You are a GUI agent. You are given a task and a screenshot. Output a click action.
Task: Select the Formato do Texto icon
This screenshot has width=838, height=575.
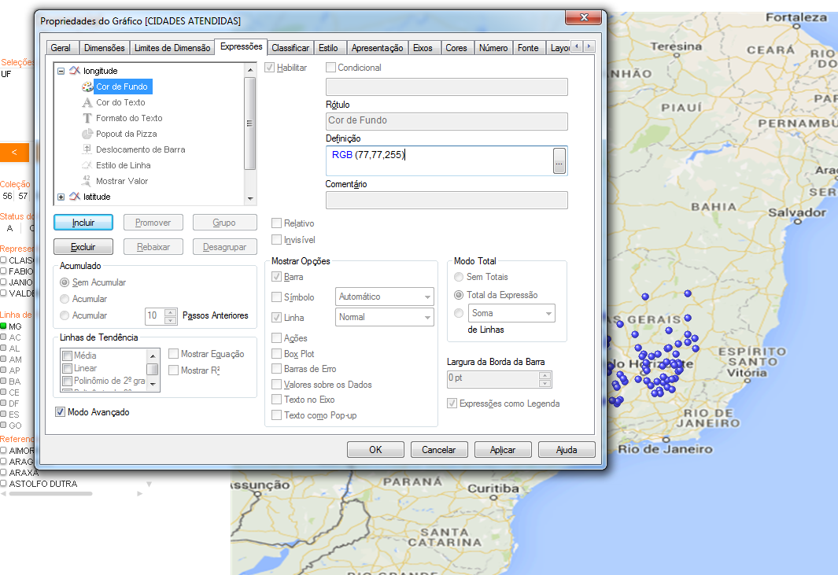click(x=87, y=118)
